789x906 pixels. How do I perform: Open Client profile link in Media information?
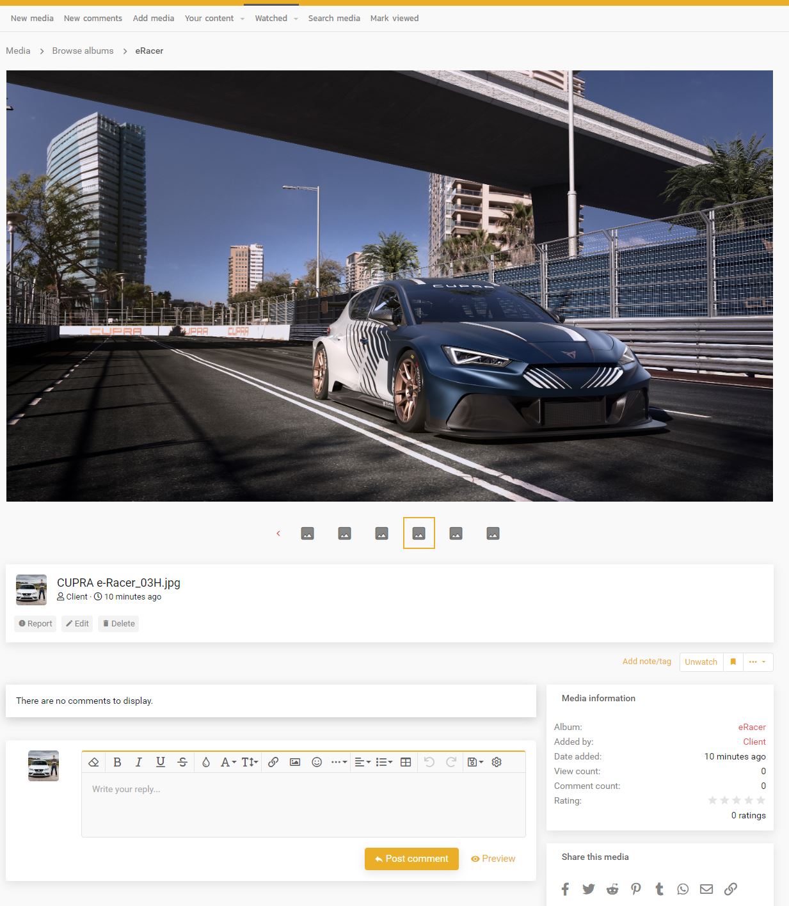[x=754, y=742]
